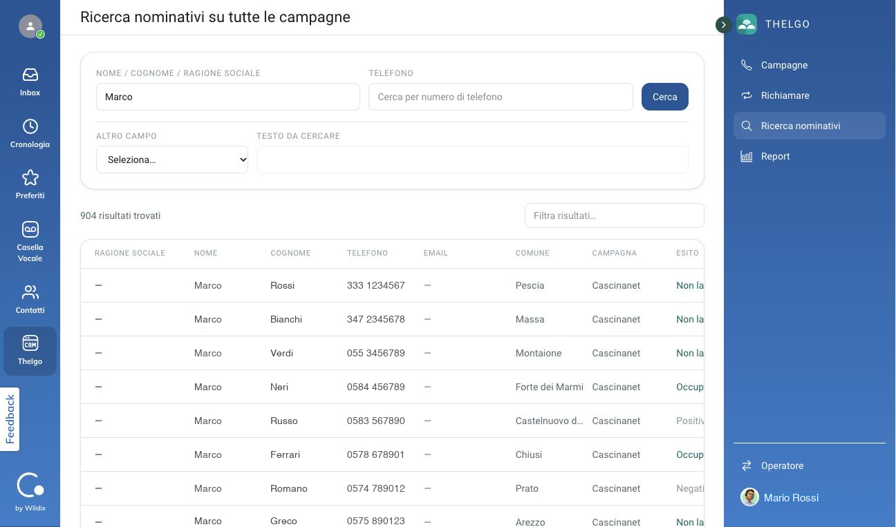Open Altro campo Seleziona dropdown
Image resolution: width=896 pixels, height=527 pixels.
tap(172, 160)
